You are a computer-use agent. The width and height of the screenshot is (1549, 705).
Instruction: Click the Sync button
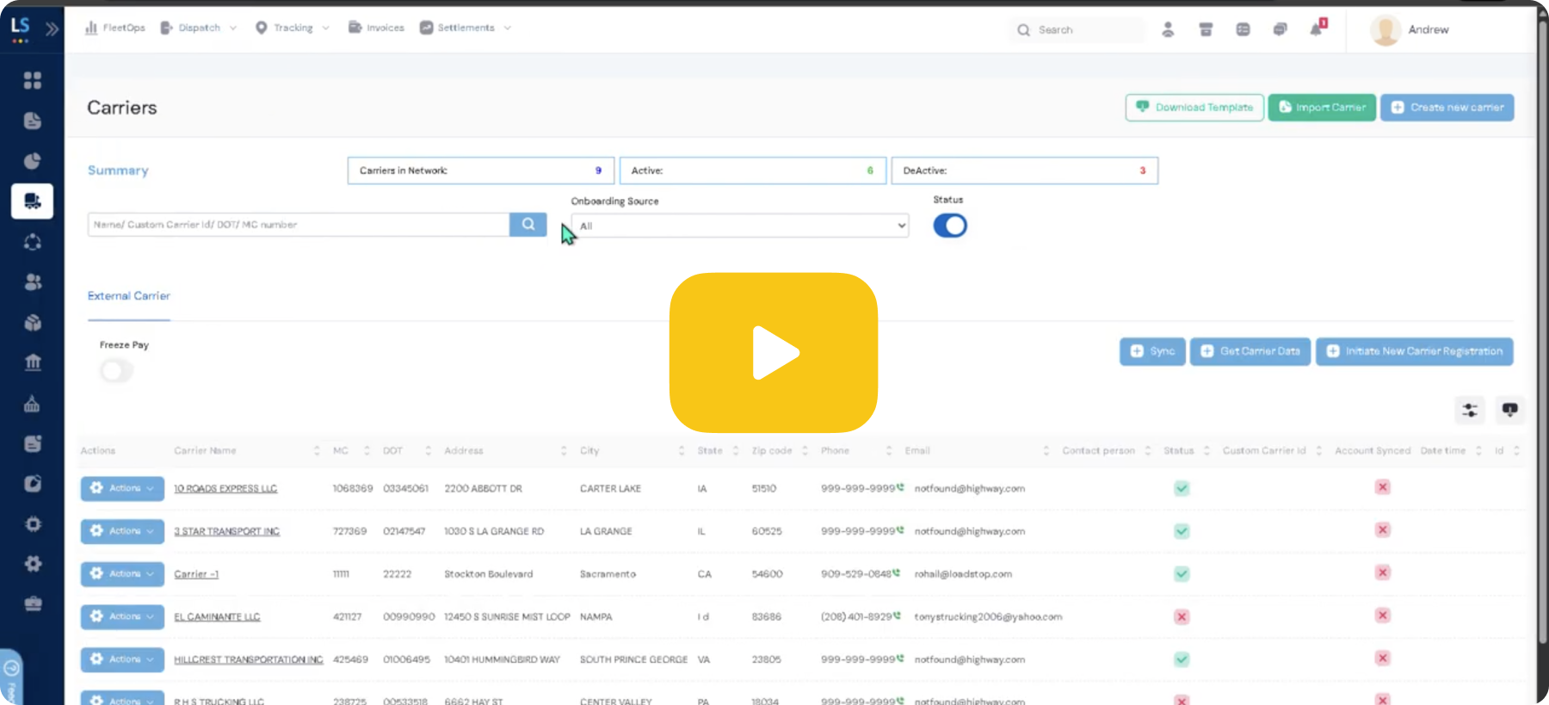tap(1152, 351)
